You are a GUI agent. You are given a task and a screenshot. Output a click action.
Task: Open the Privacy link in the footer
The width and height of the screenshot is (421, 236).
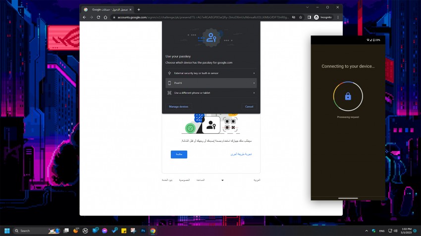click(184, 180)
